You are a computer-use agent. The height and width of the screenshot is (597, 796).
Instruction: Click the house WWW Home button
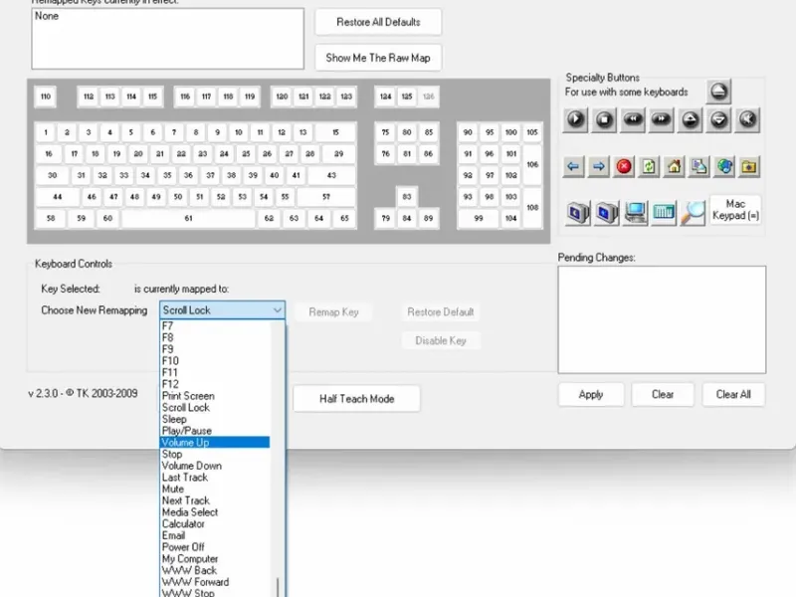(675, 166)
